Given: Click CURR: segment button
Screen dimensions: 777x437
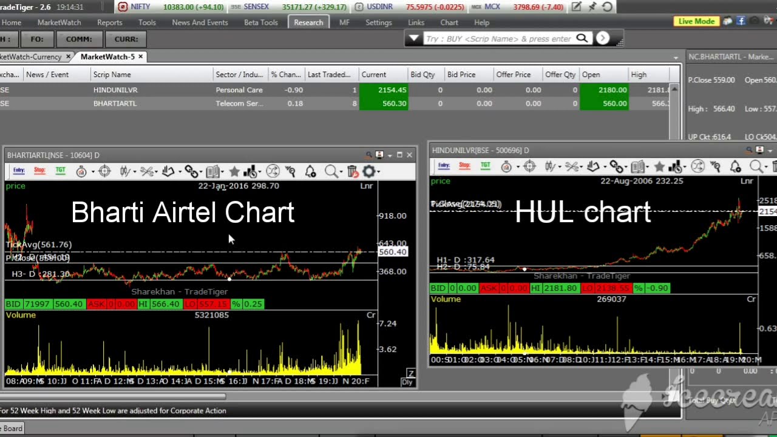Looking at the screenshot, I should [x=126, y=39].
